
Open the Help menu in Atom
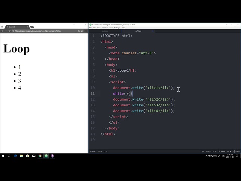[x=123, y=28]
